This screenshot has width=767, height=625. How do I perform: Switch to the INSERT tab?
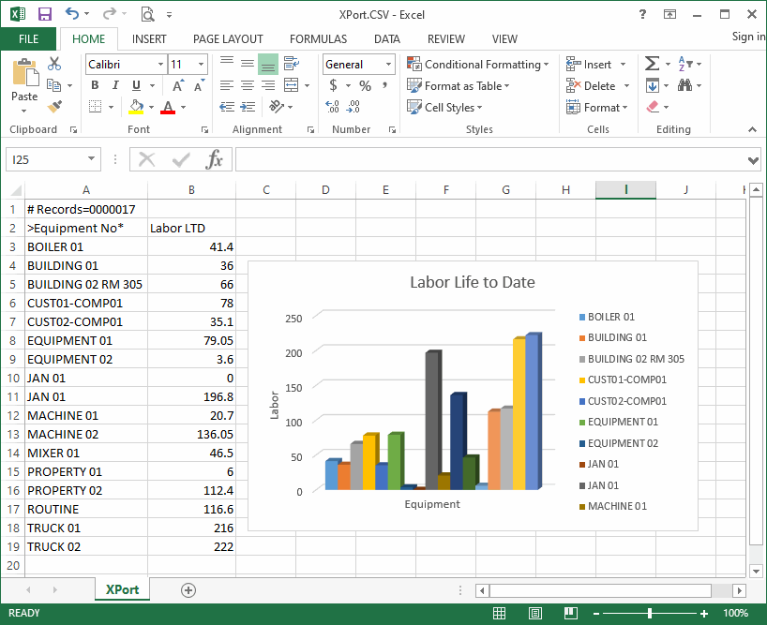coord(149,39)
